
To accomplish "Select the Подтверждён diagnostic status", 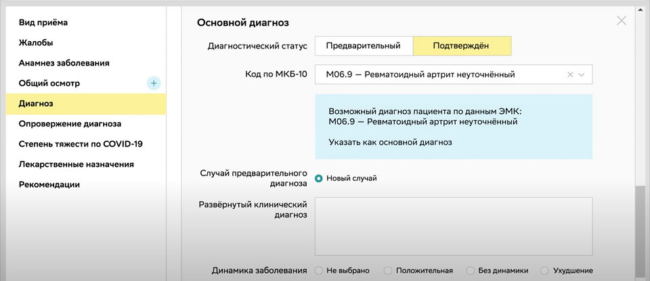I will tap(462, 46).
